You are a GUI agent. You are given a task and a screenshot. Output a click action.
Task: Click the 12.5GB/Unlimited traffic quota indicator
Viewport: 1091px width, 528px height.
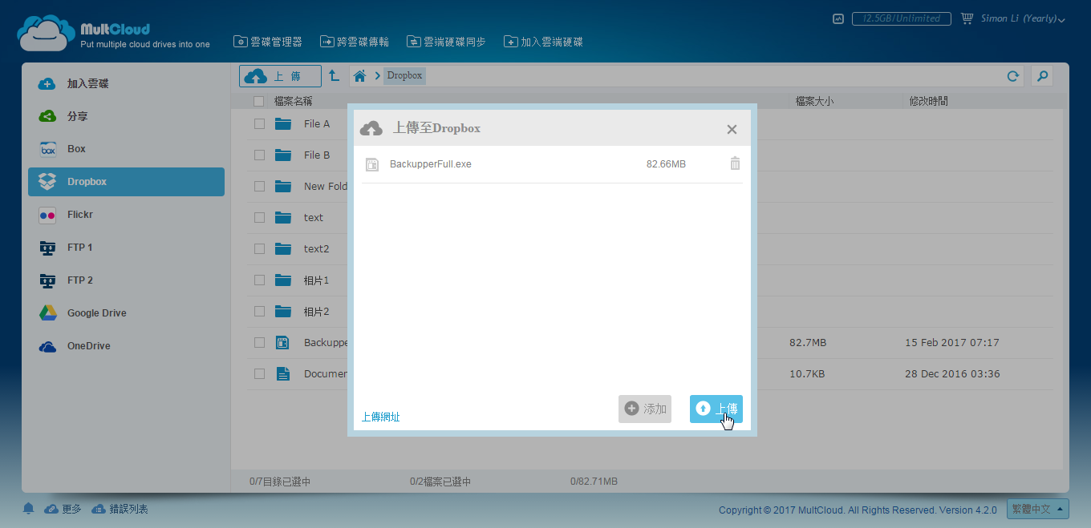coord(902,18)
